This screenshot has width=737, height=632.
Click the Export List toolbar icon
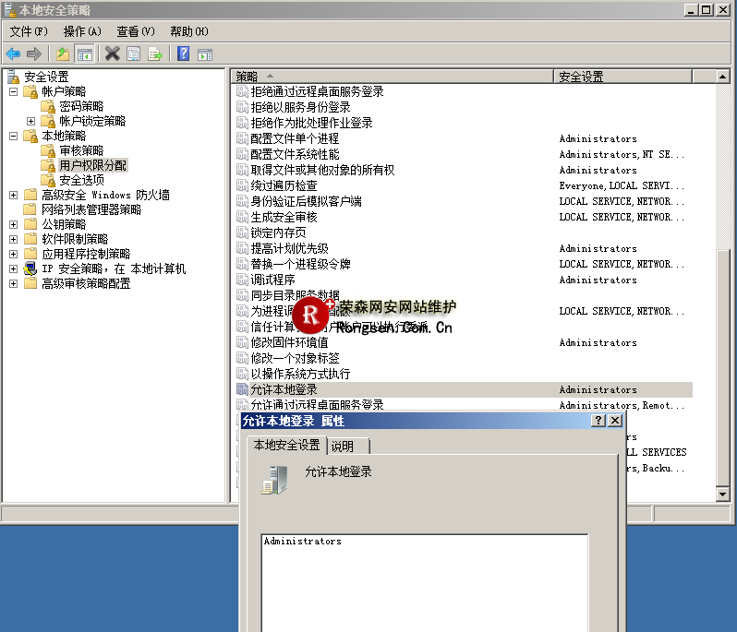point(155,54)
